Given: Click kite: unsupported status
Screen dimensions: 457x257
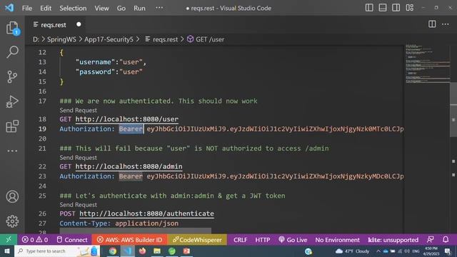Looking at the screenshot, I should coord(393,240).
